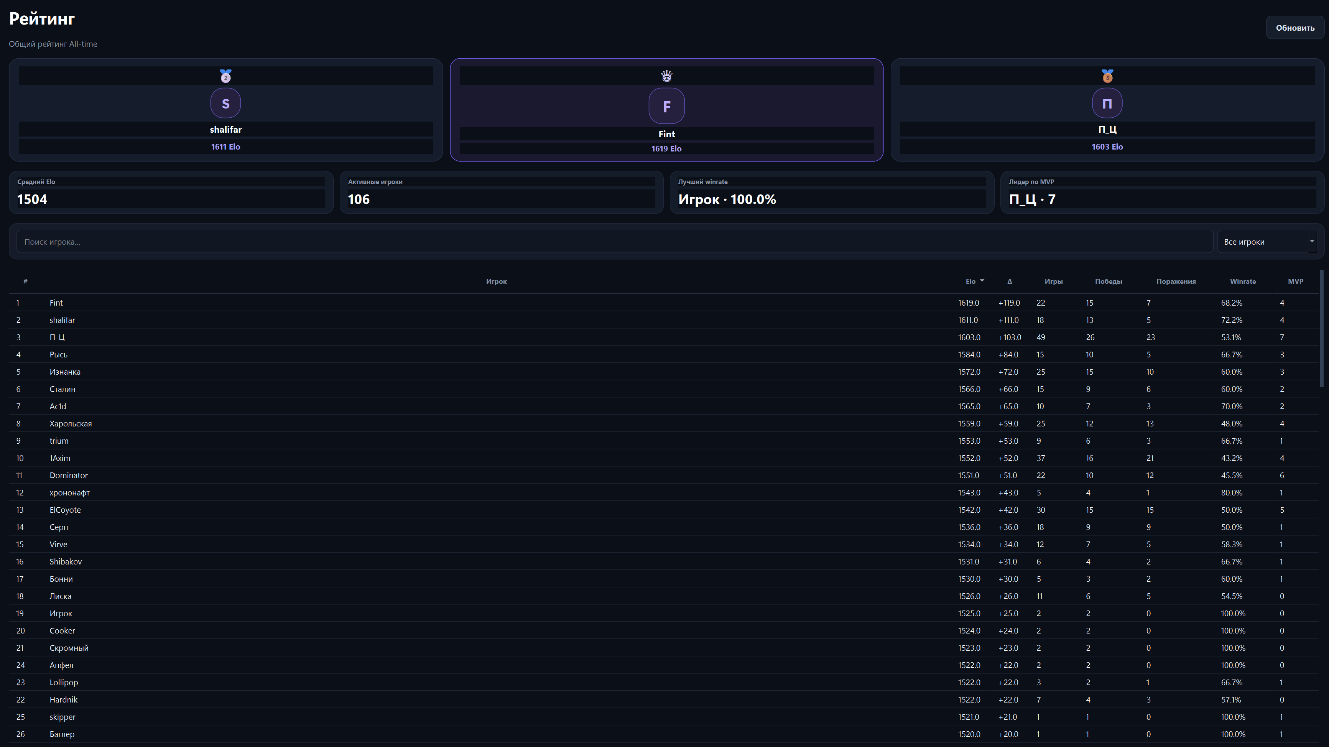The image size is (1329, 747).
Task: Click player Харольская in the table
Action: 70,424
